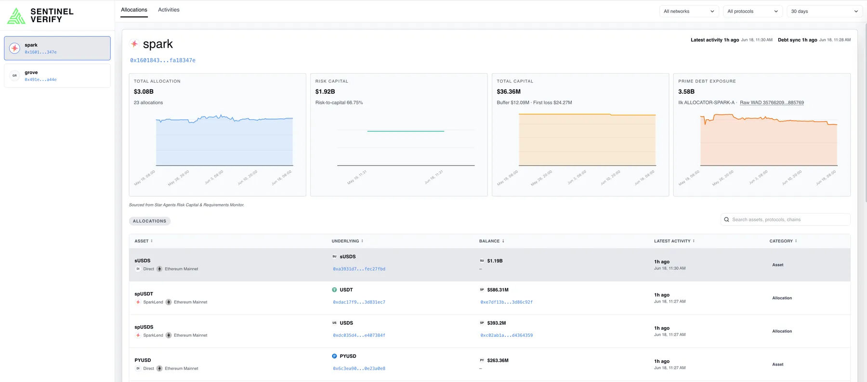Open the Raw WAD 35766209...885769 link

772,102
